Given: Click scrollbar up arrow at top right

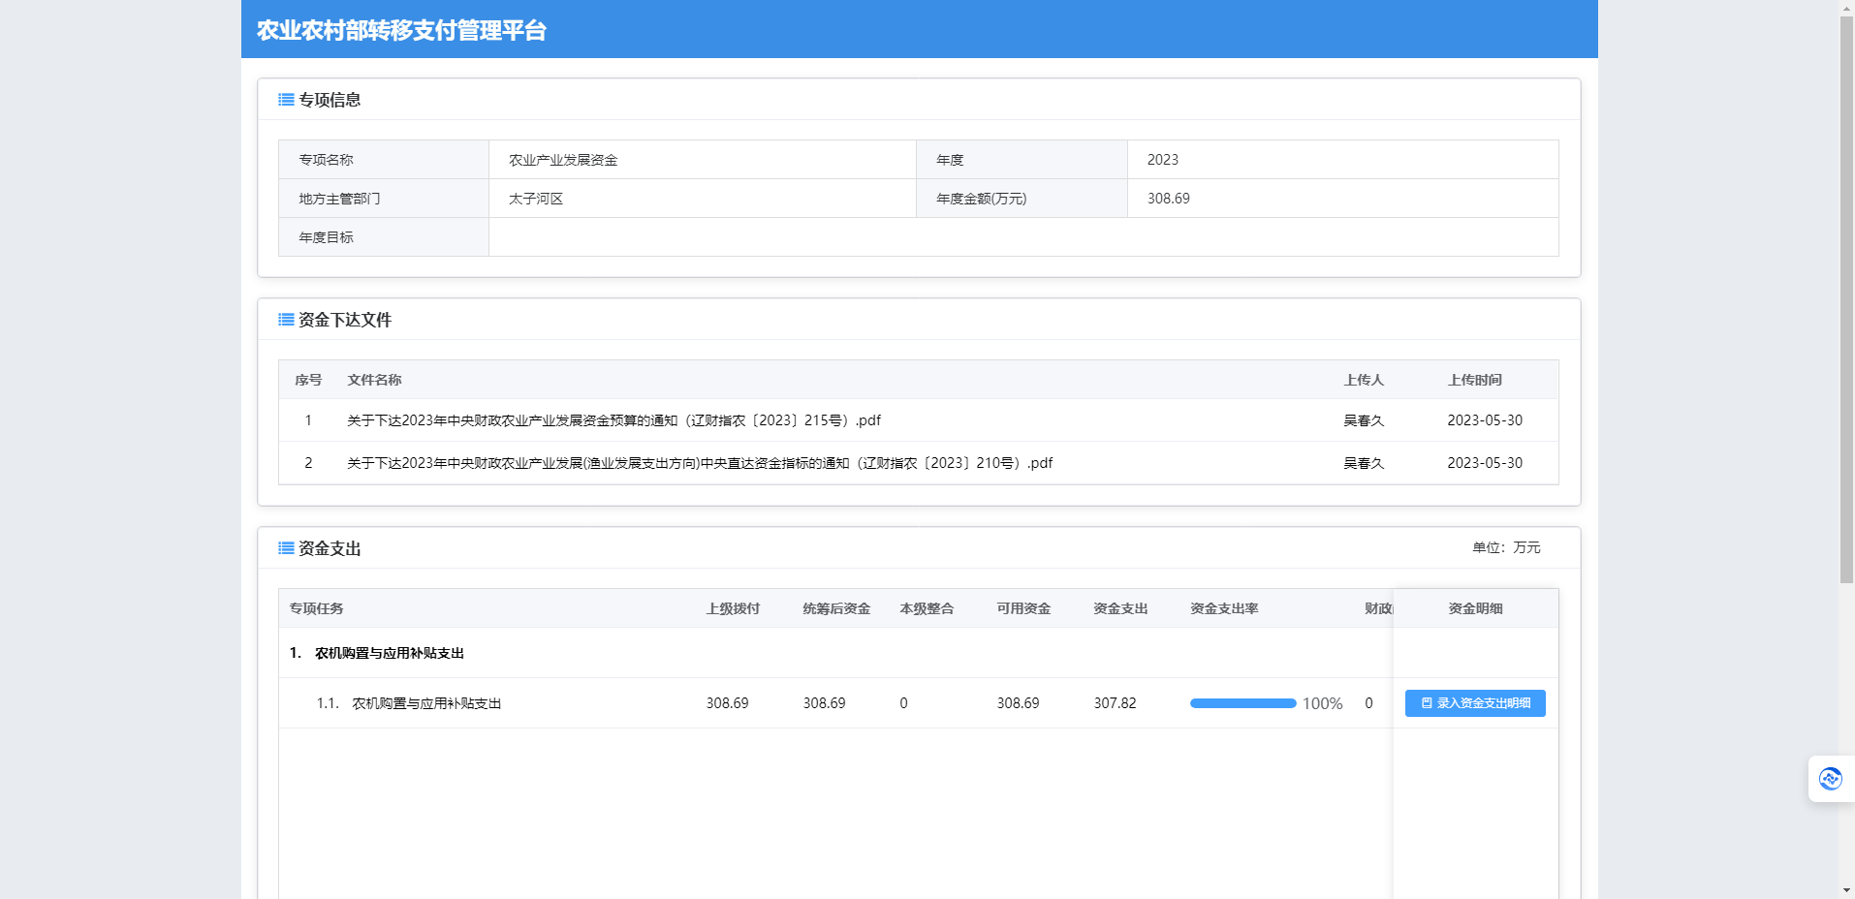Looking at the screenshot, I should [1846, 8].
